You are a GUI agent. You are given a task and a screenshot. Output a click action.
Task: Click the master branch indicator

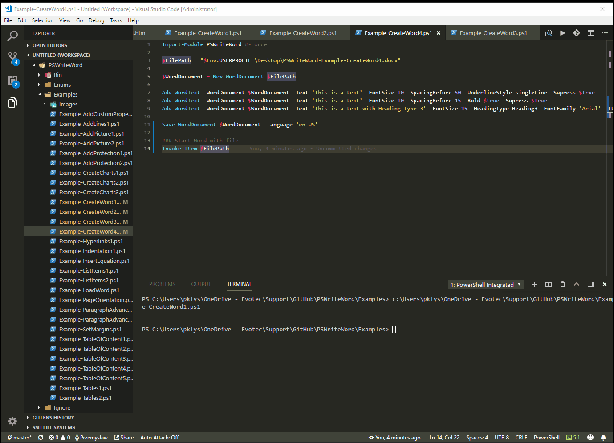20,438
